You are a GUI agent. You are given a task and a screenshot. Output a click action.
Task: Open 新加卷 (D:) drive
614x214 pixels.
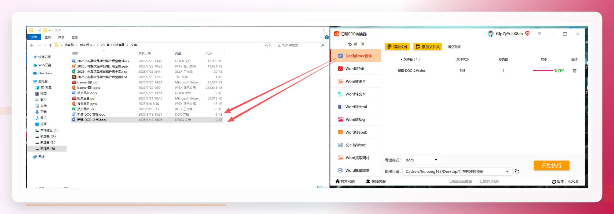tap(45, 137)
